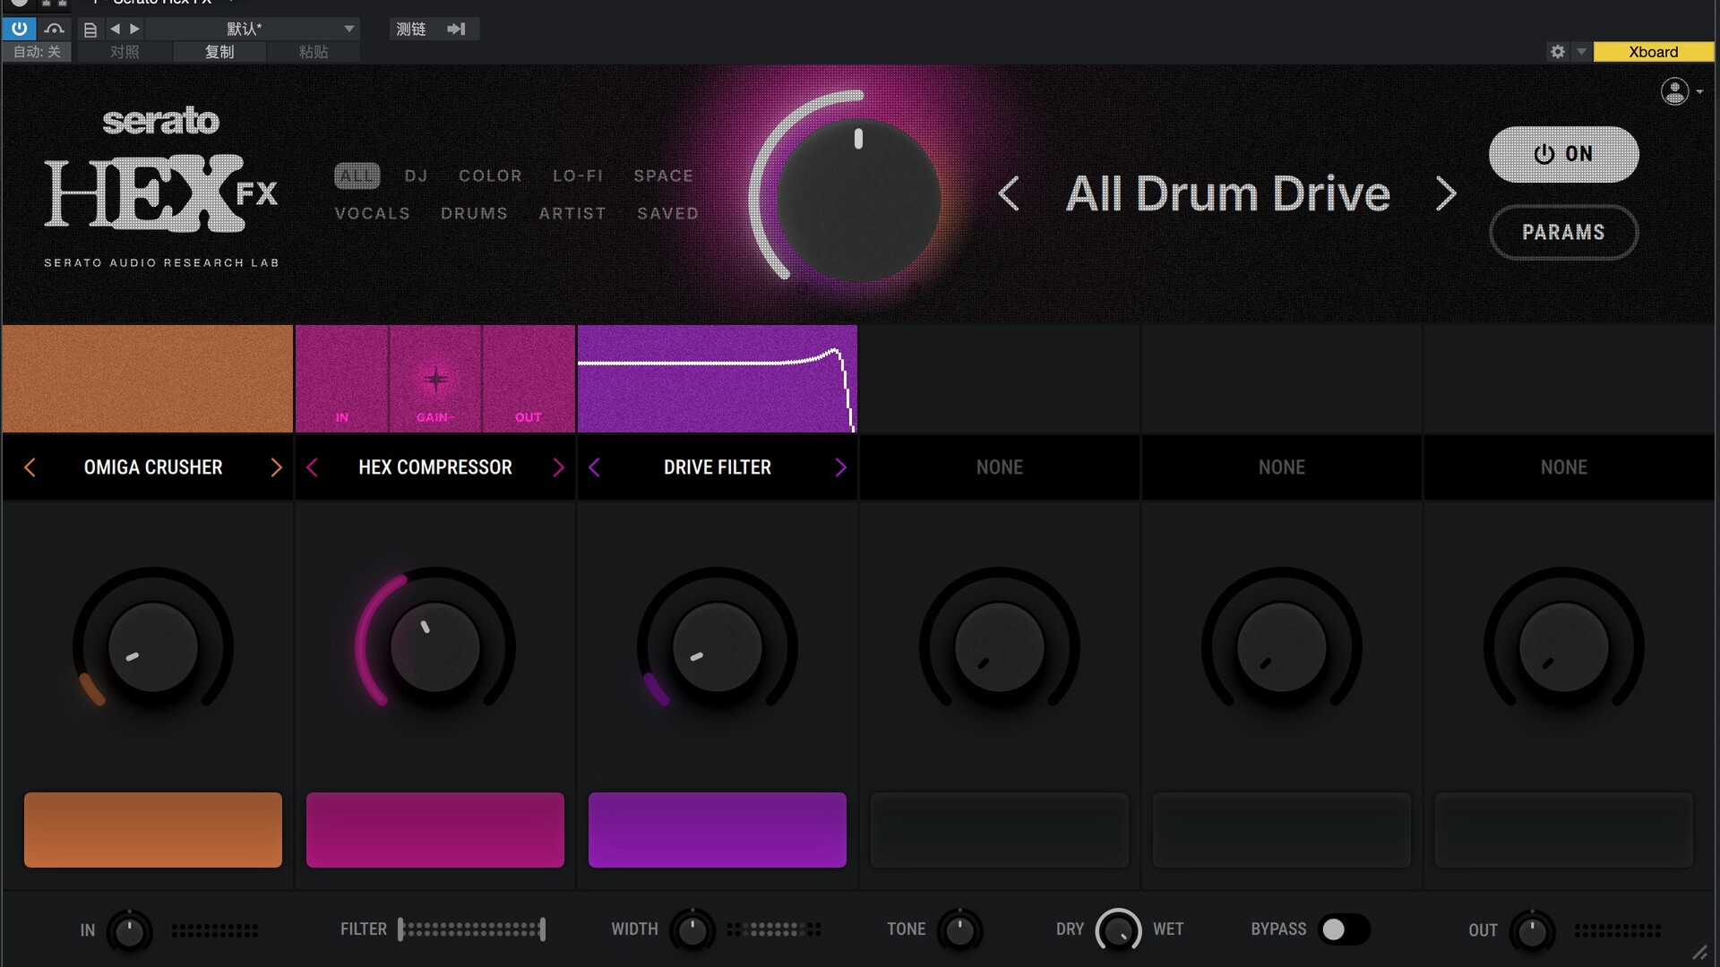Click the Hex Compressor amount knob
This screenshot has width=1720, height=967.
(x=435, y=646)
